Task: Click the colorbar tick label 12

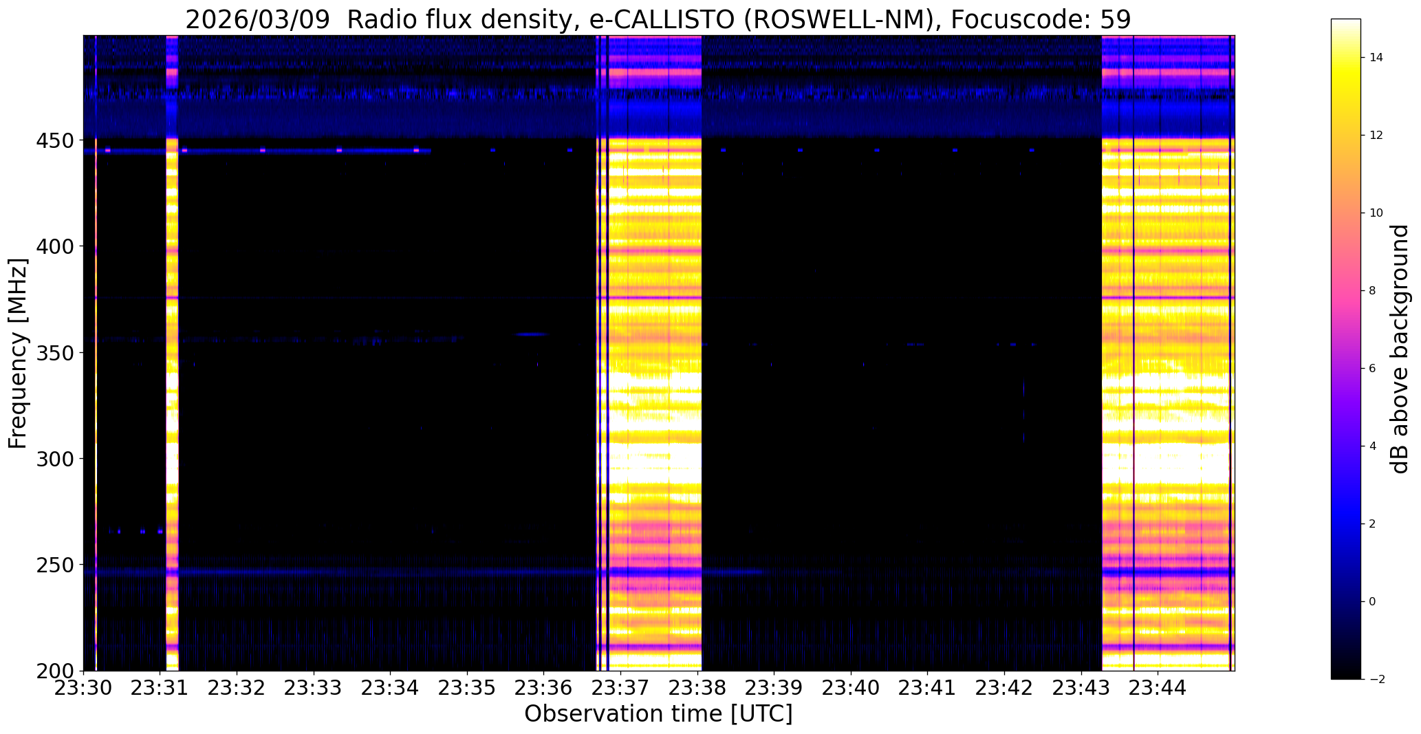Action: [1376, 136]
